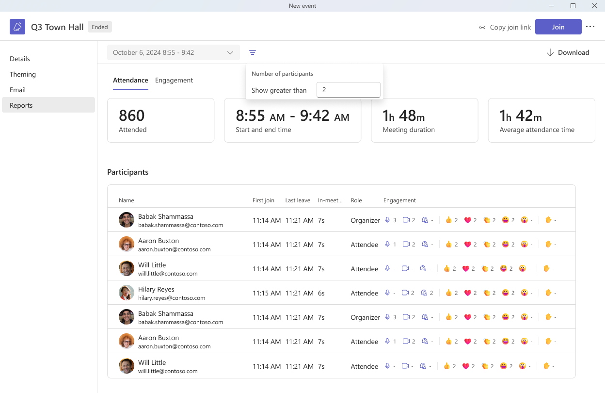
Task: Open Theming in the left sidebar
Action: tap(48, 74)
